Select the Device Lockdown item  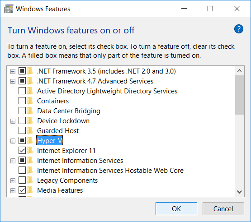[63, 121]
